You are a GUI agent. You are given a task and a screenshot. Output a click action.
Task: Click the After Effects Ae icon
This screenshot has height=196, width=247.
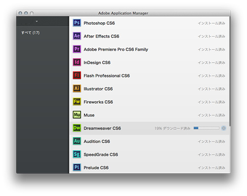[x=77, y=36]
